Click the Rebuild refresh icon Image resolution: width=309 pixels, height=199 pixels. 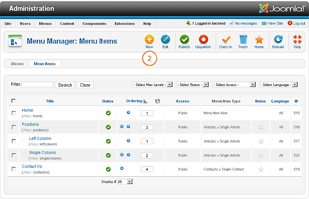point(278,39)
